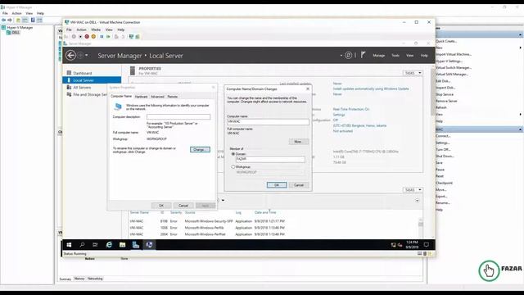Click the orange Save toolbar icon in VM Connection
Screen dimensions: 524x295
click(93, 36)
